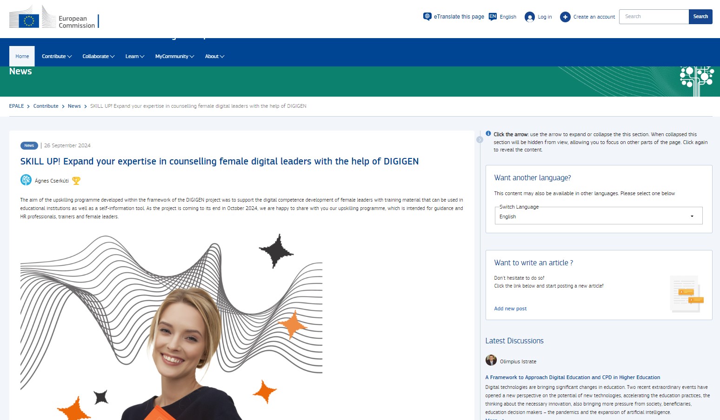Select the English language link
Image resolution: width=720 pixels, height=420 pixels.
508,17
